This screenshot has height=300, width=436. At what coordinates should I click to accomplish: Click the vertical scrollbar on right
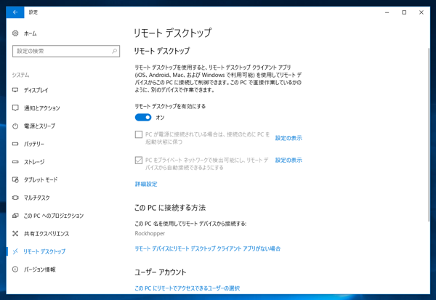click(x=429, y=135)
